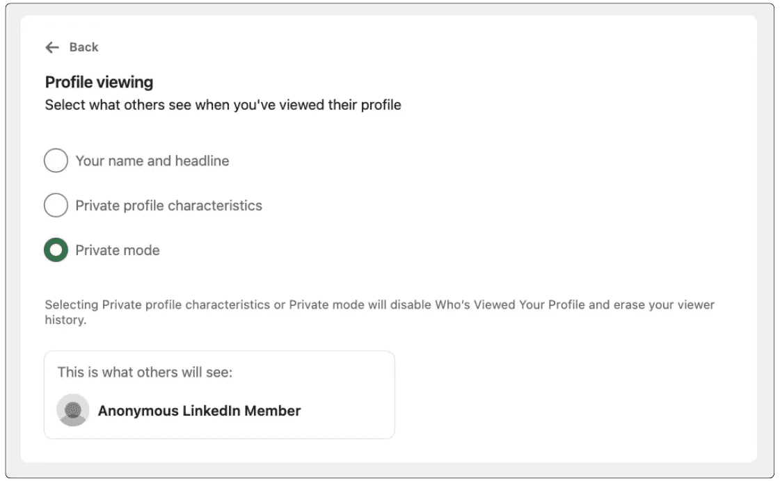Click the Anonymous LinkedIn Member text

[200, 410]
